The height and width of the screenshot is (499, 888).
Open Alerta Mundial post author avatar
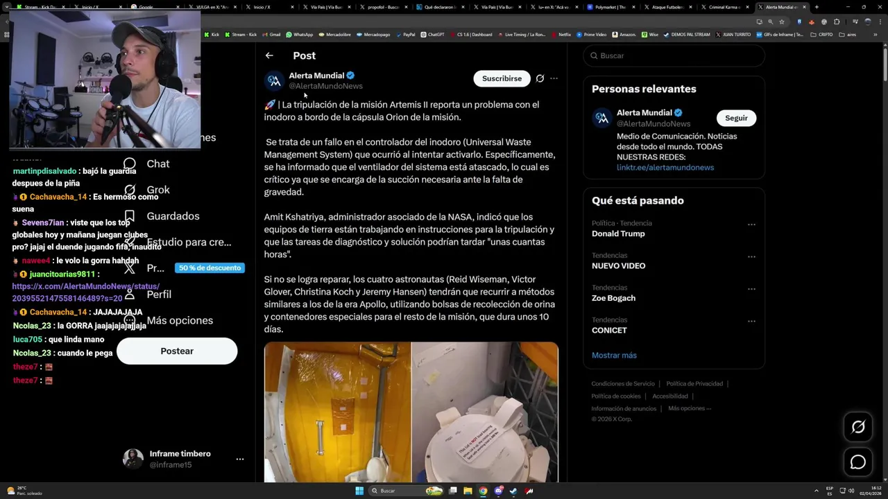[274, 80]
